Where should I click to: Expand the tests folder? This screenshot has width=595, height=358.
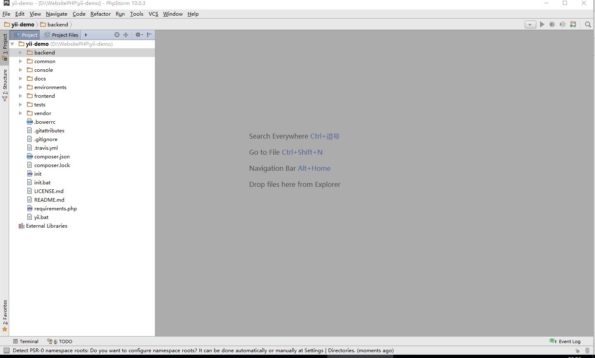[x=21, y=104]
